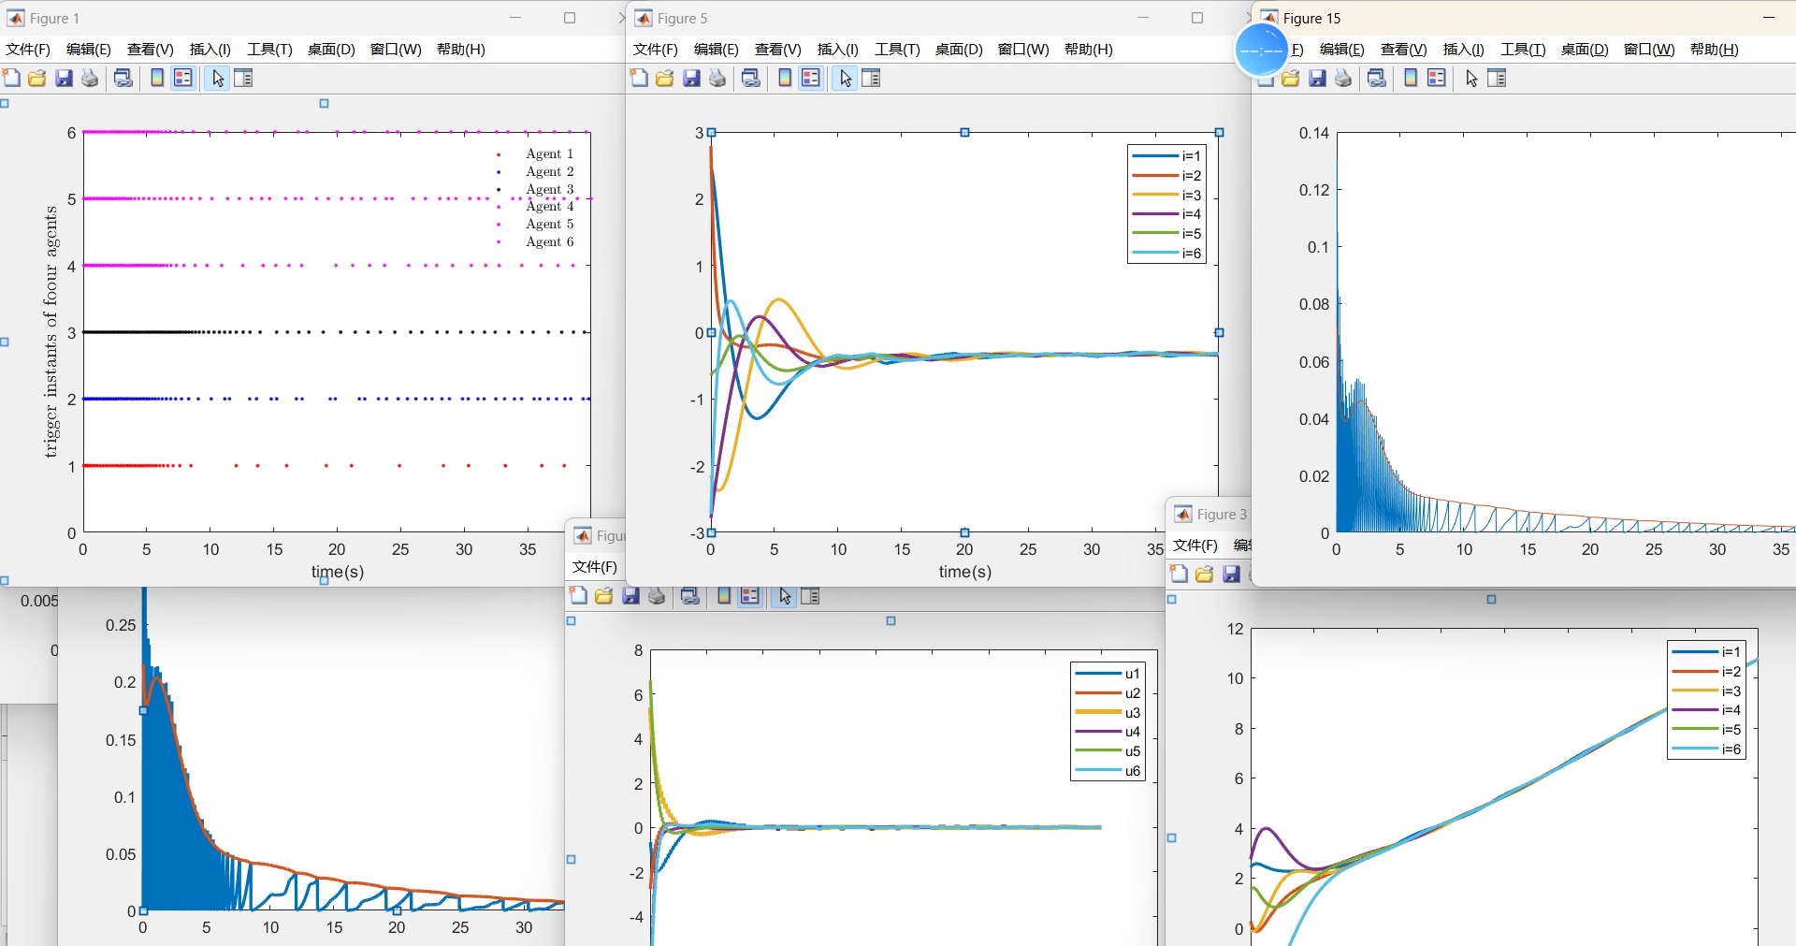
Task: Click Link Plot icon in Figure 5
Action: click(x=750, y=78)
